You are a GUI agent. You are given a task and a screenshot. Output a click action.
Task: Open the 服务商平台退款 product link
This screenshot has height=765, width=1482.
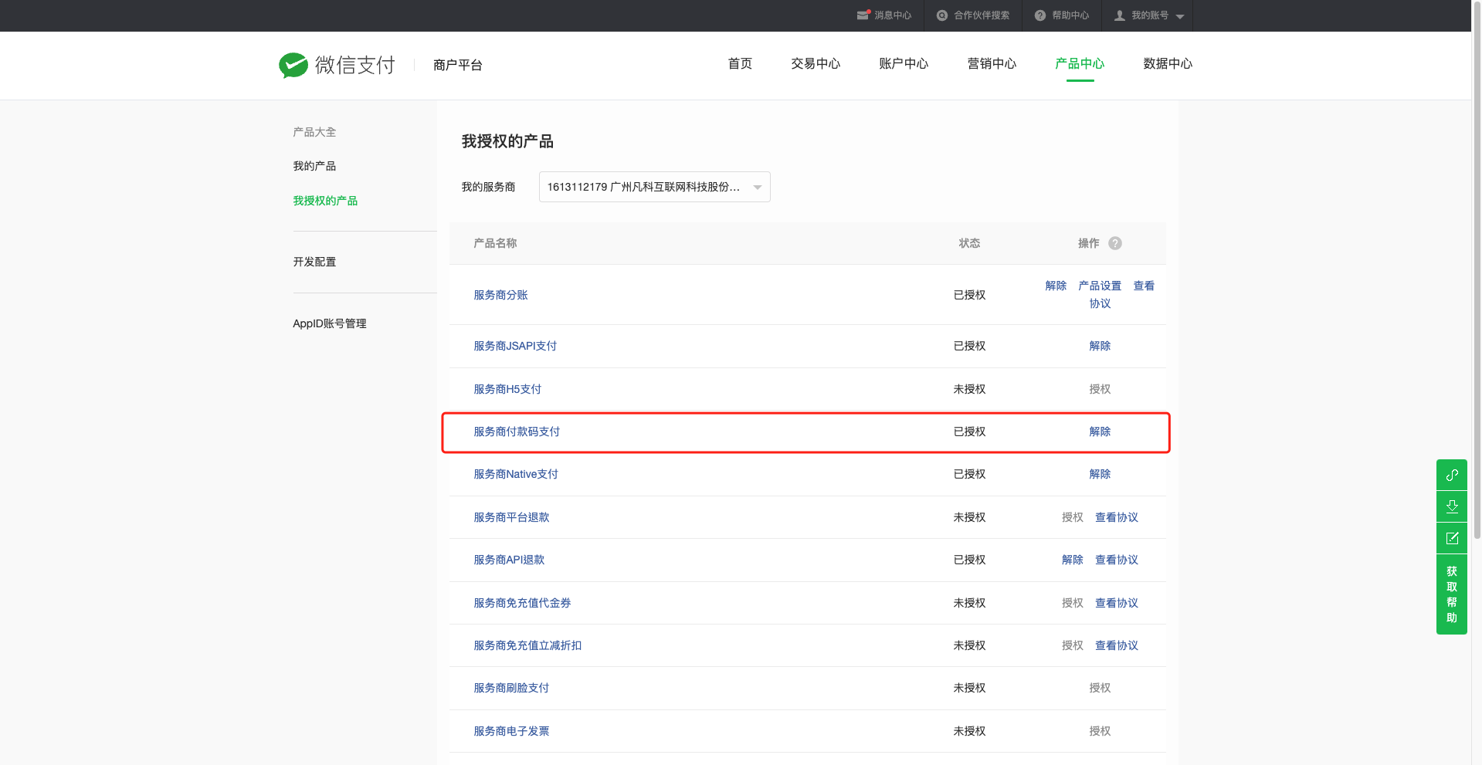511,517
